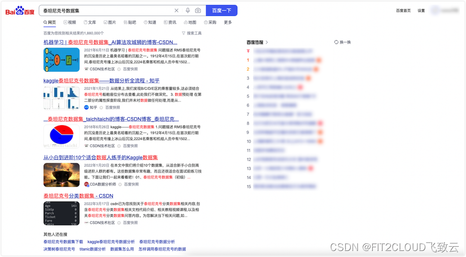Search related 怎样调用泰坦尼克号的数据
This screenshot has height=257, width=466.
pyautogui.click(x=162, y=249)
